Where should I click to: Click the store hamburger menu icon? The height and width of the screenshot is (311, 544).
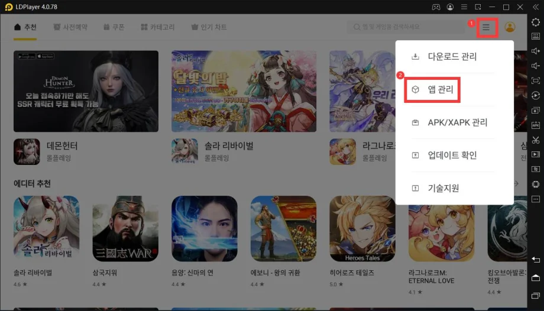[x=486, y=27]
